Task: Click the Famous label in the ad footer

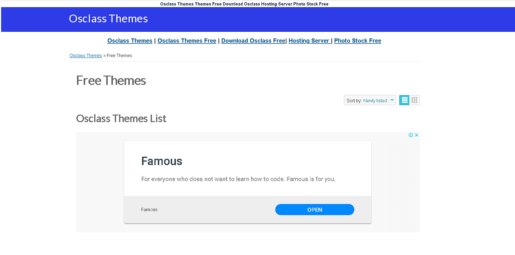Action: 149,209
